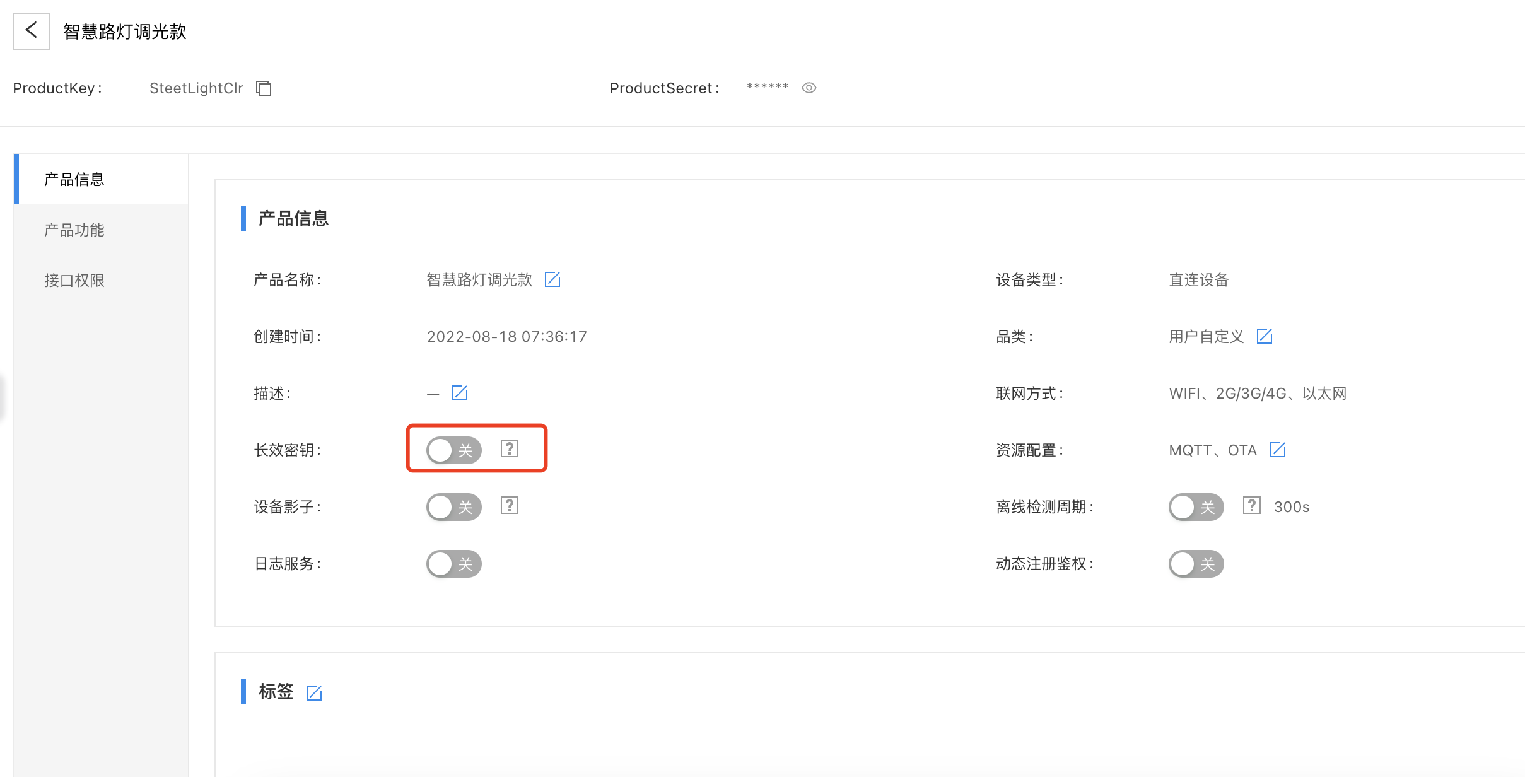
Task: Switch to the 接口权限 tab
Action: pyautogui.click(x=101, y=280)
